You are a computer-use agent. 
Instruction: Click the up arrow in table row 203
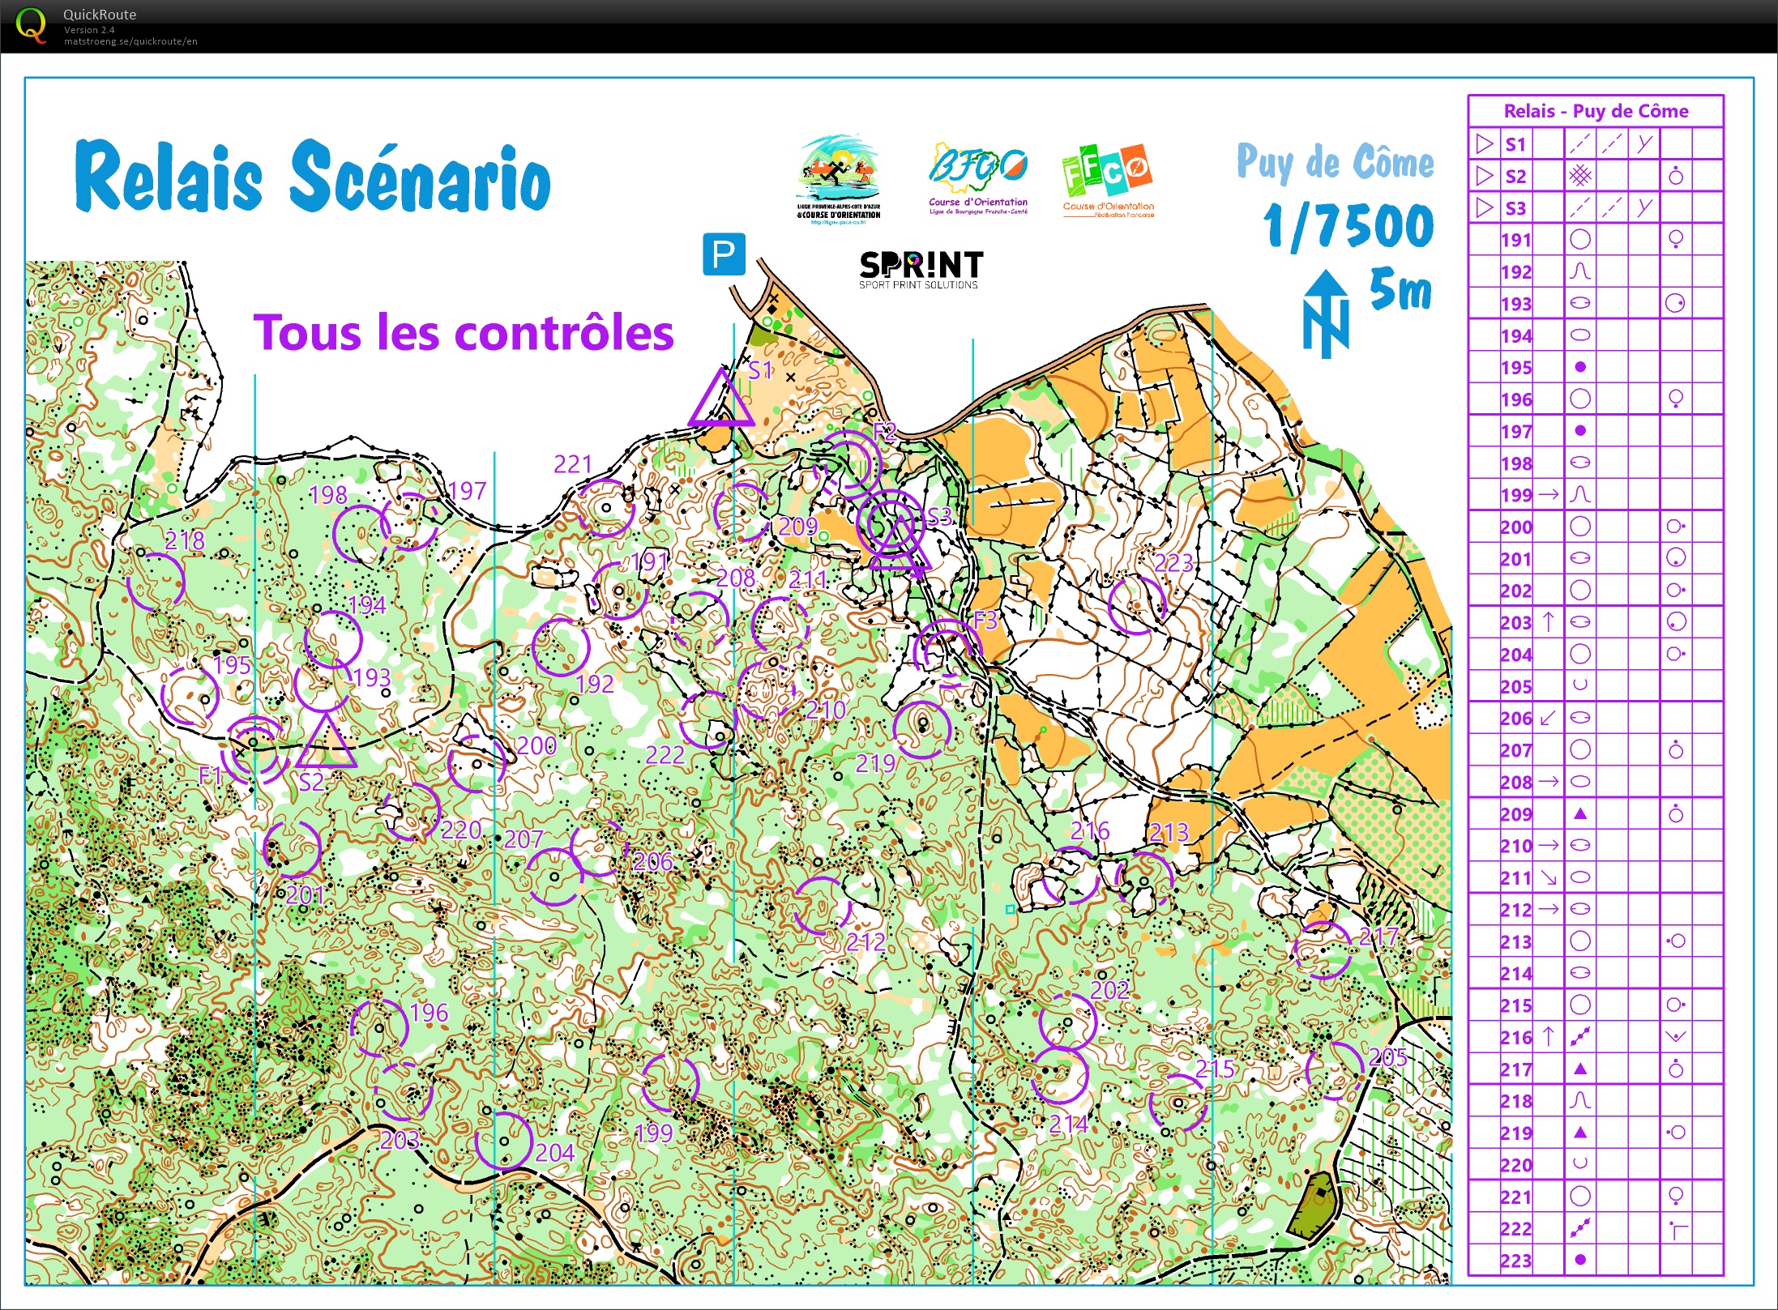1548,622
